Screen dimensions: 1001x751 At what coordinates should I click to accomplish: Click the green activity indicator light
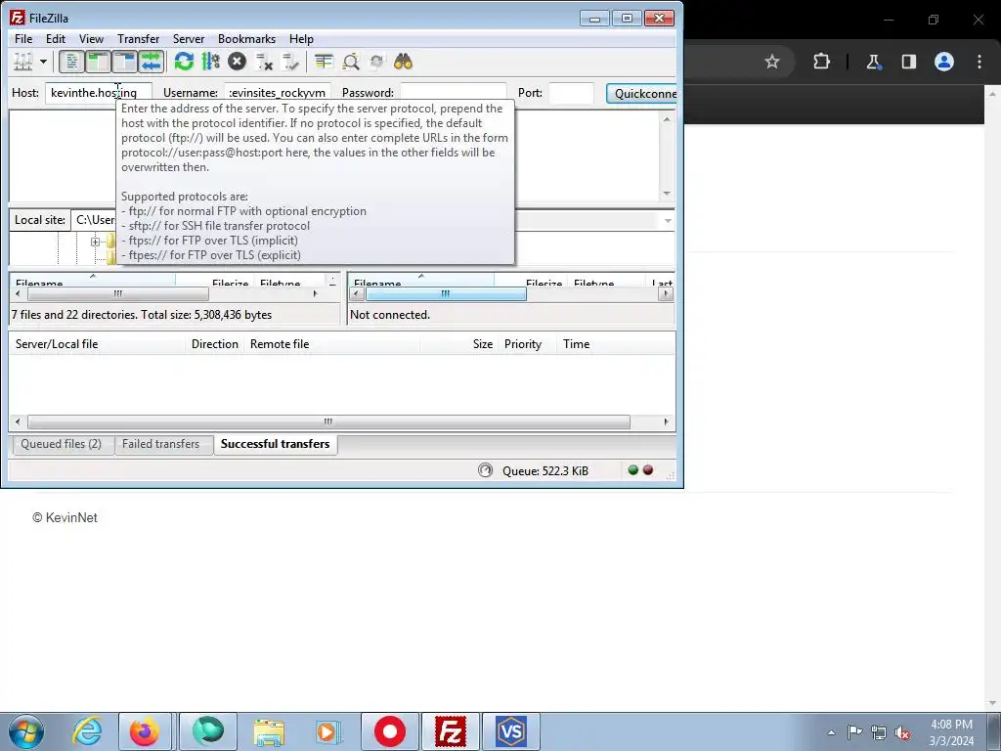click(x=633, y=470)
